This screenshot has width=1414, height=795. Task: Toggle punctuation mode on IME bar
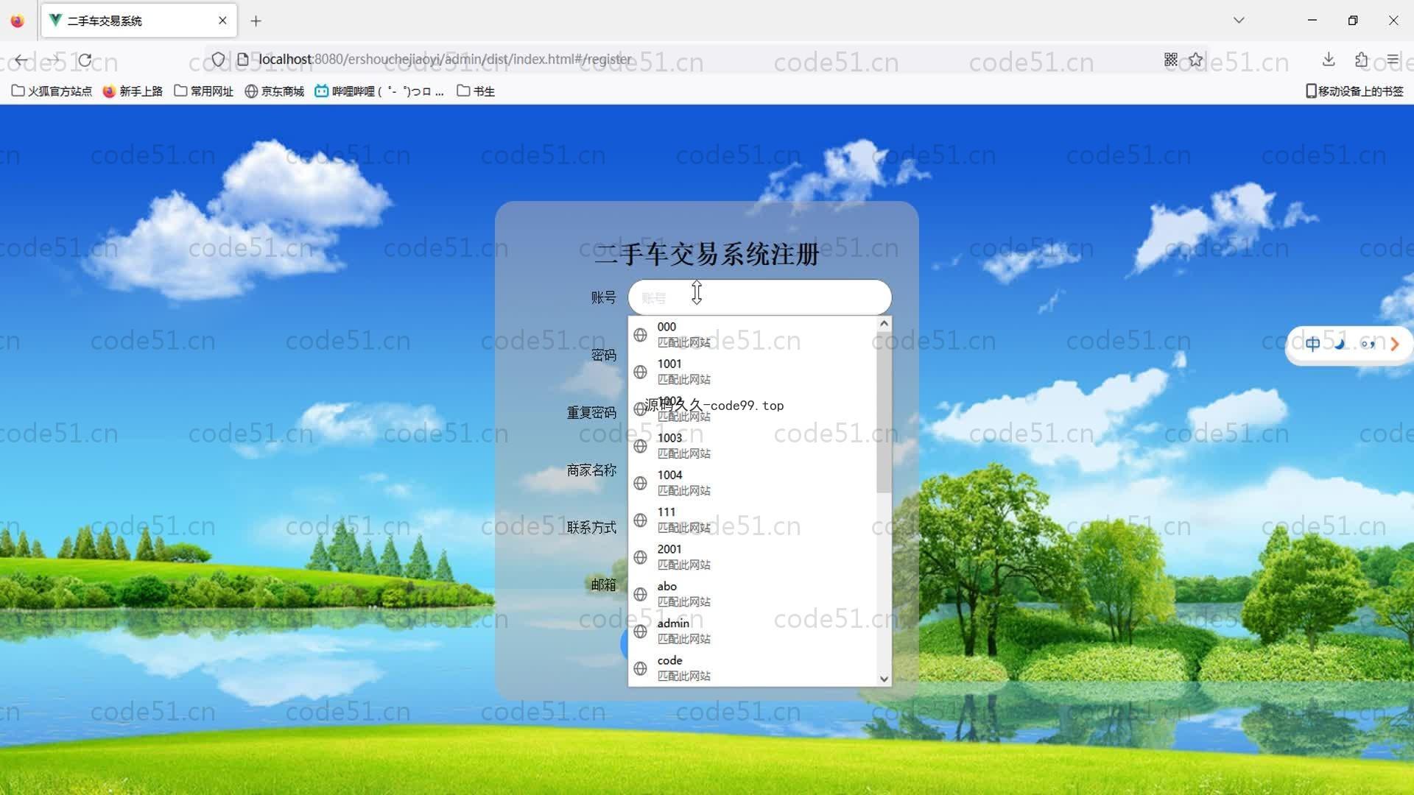pos(1368,344)
